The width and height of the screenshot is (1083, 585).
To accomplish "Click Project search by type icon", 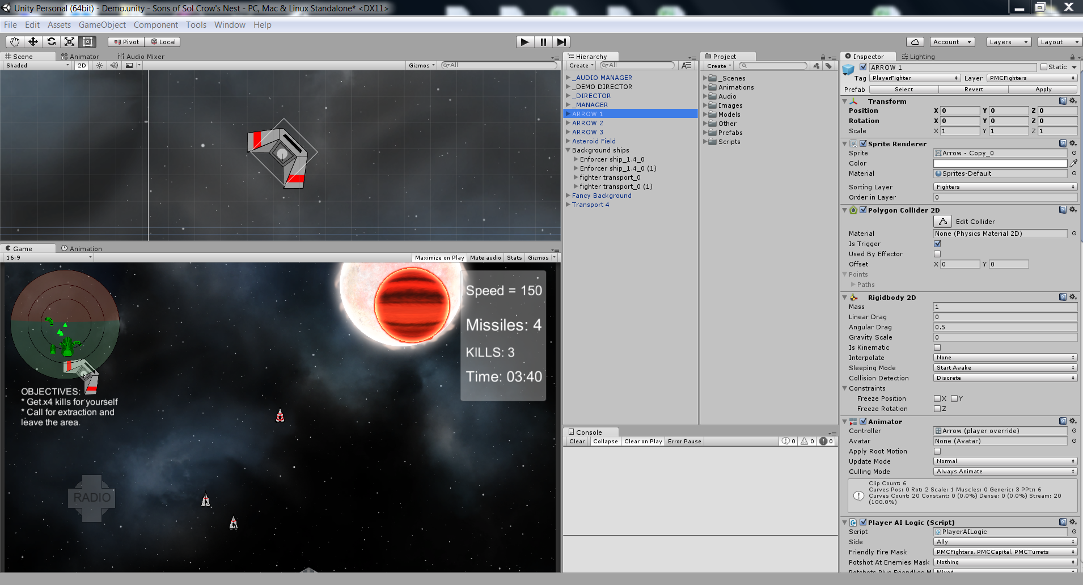I will point(816,66).
